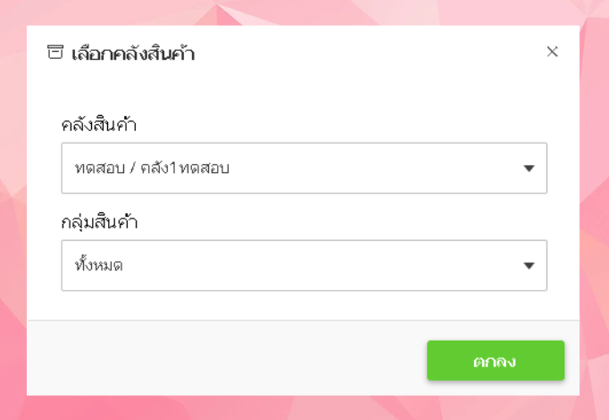Click the เลือกคลังสินค้า dialog title text
609x420 pixels.
point(133,54)
